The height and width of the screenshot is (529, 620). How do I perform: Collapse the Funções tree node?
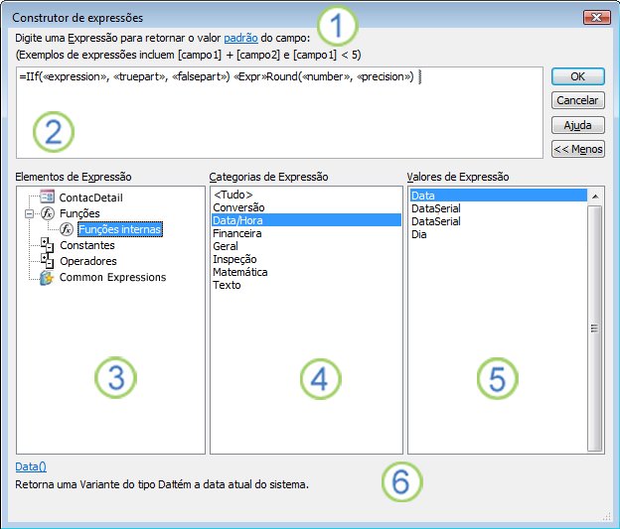(29, 213)
